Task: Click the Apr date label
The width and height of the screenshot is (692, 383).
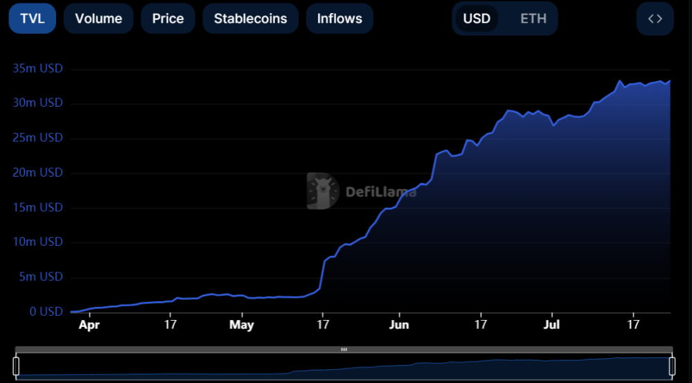Action: click(89, 326)
